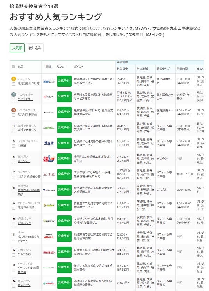Image resolution: width=209 pixels, height=291 pixels.
Task: Click the 正直屋 logo image
Action: point(49,143)
